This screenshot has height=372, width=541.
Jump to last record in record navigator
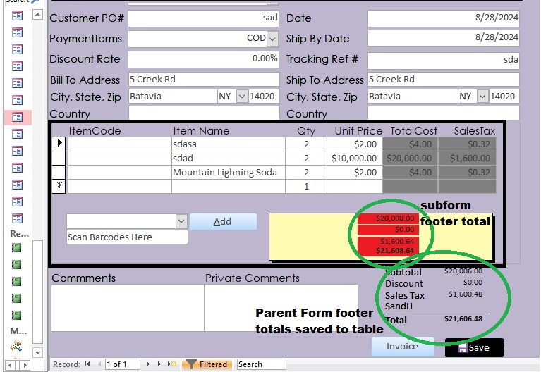coord(160,364)
